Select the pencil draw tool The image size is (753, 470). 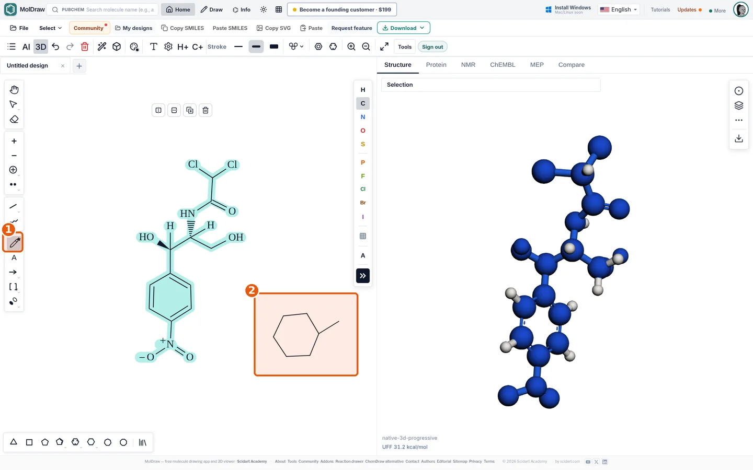[14, 242]
